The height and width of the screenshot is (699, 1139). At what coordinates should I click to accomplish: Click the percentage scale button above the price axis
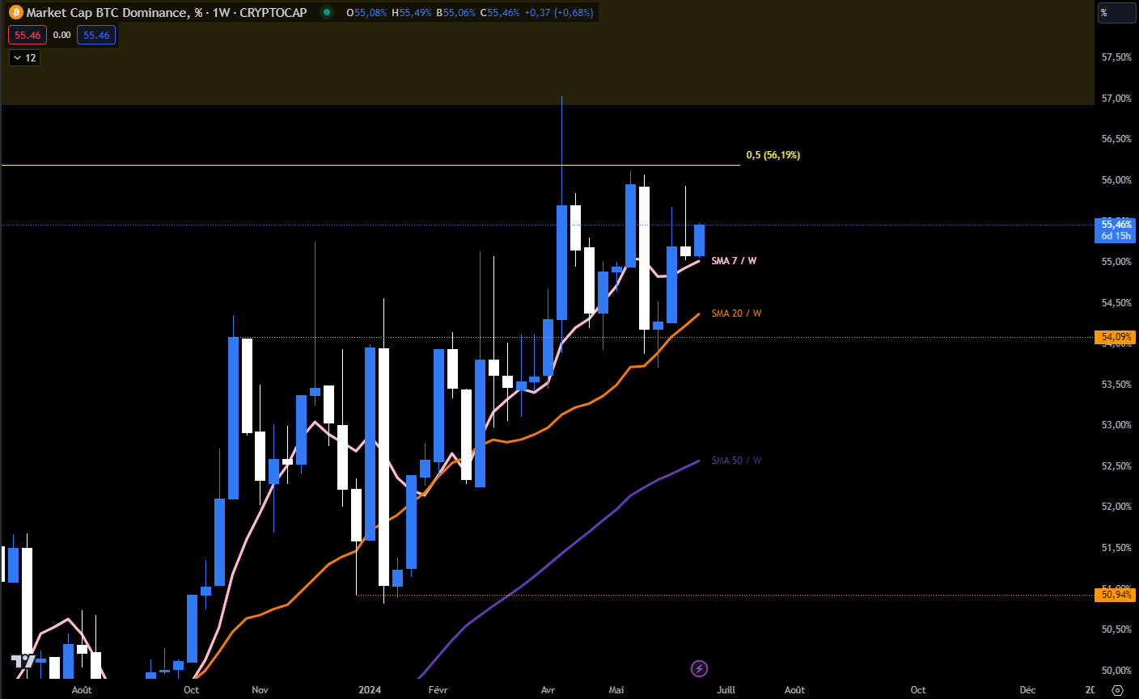(1117, 12)
